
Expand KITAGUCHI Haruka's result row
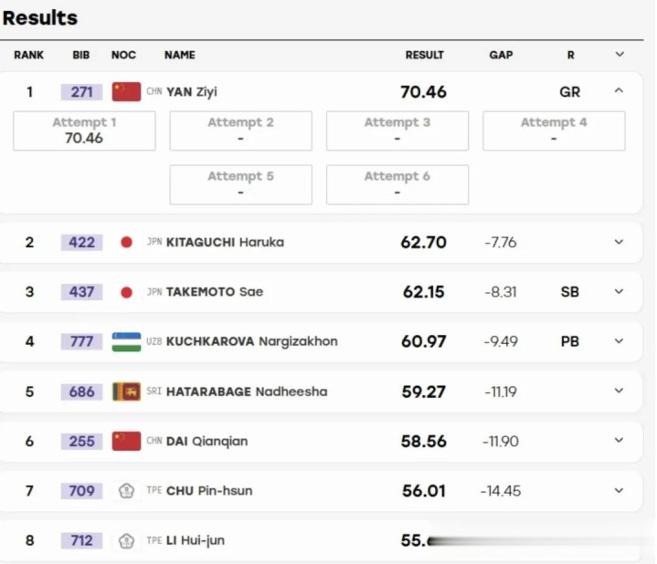tap(619, 242)
